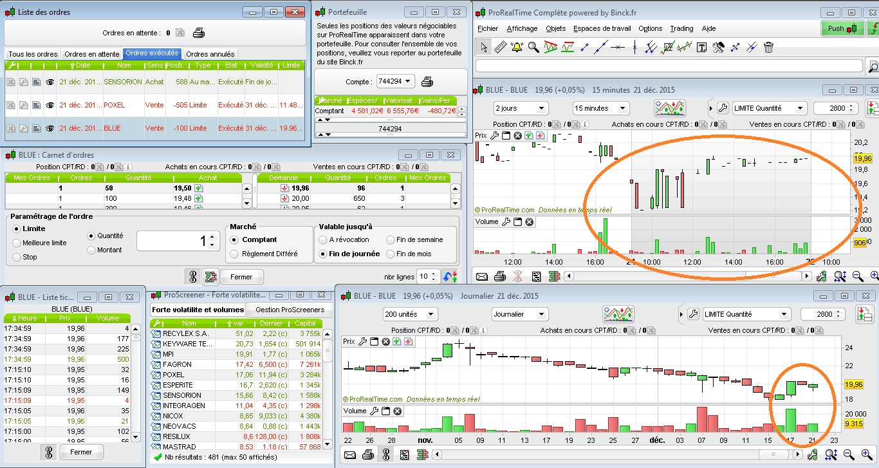The width and height of the screenshot is (879, 468).
Task: Switch to the 'Tous les ordres' tab
Action: coord(33,54)
